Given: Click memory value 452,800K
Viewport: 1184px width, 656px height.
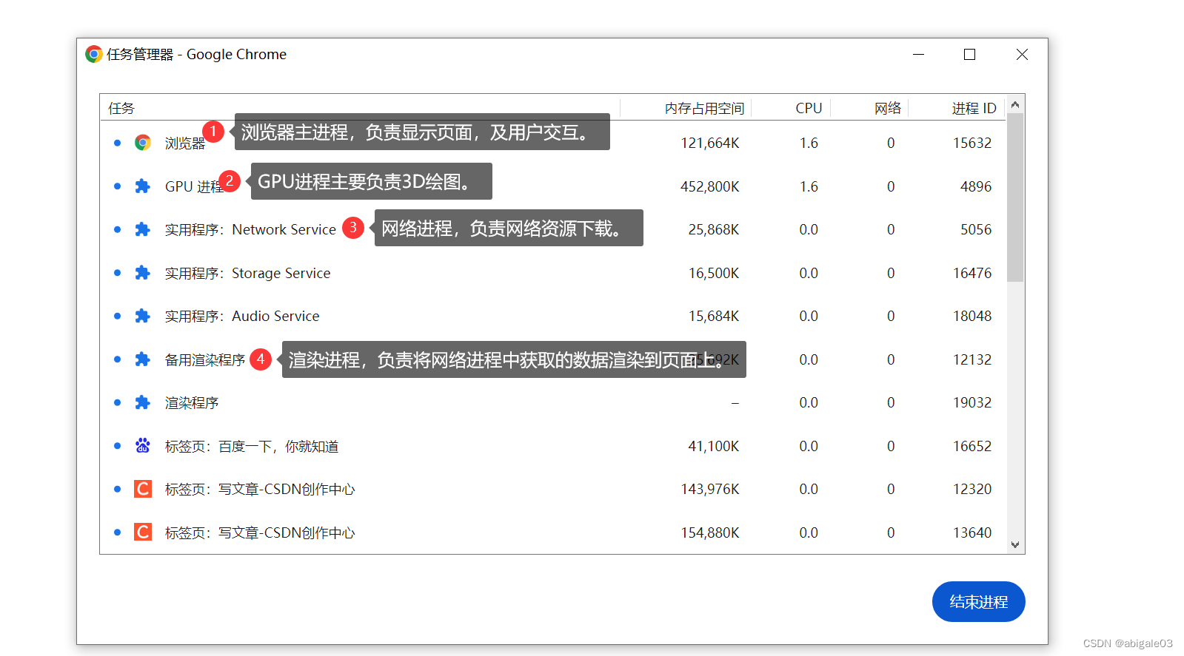Looking at the screenshot, I should pos(710,186).
